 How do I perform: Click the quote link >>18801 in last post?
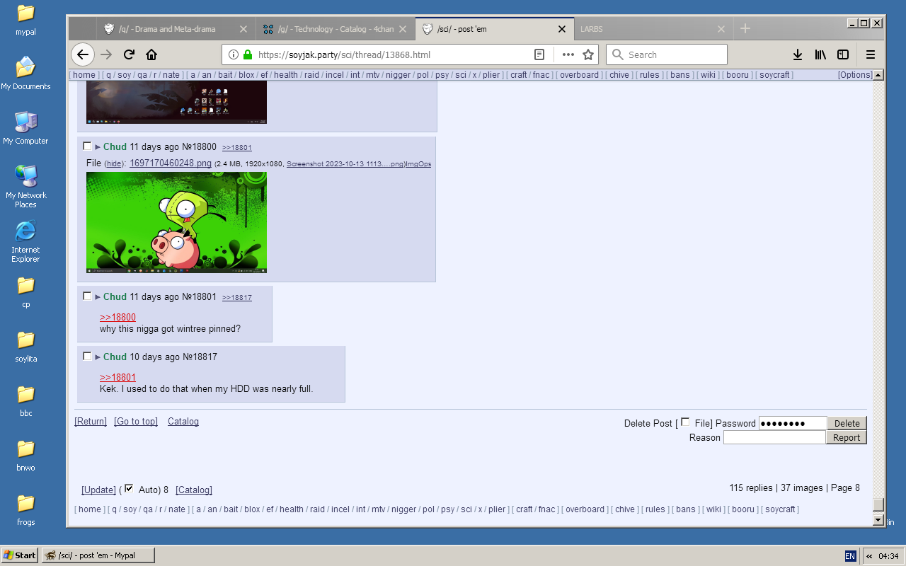pyautogui.click(x=117, y=377)
